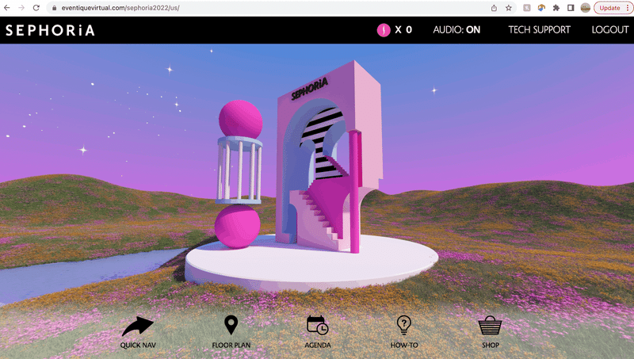Viewport: 634px width, 359px height.
Task: Click the SEPHORiA logo in the header
Action: (50, 30)
